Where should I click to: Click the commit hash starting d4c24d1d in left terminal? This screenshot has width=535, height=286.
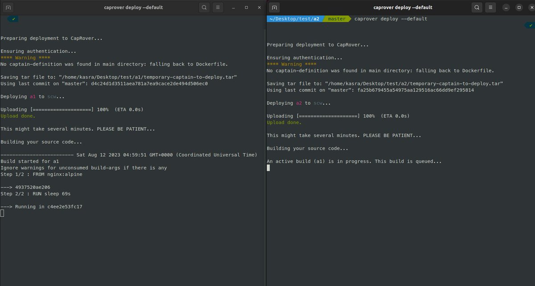point(150,84)
